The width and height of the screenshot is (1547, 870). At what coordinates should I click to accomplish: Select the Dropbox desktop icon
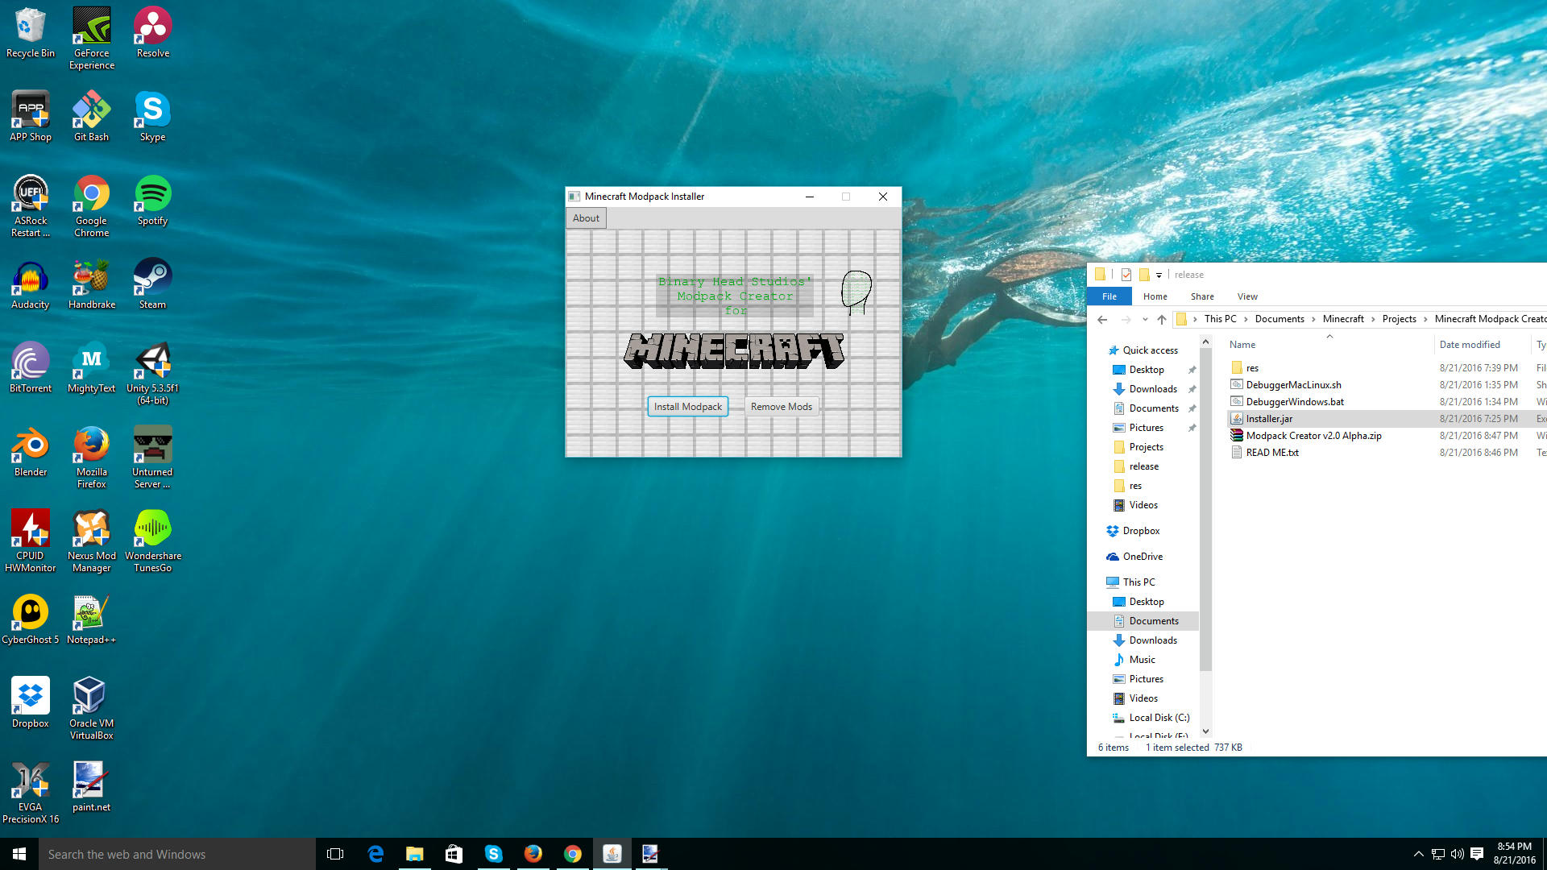click(31, 703)
